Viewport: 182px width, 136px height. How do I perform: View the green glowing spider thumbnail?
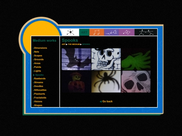pyautogui.click(x=136, y=59)
